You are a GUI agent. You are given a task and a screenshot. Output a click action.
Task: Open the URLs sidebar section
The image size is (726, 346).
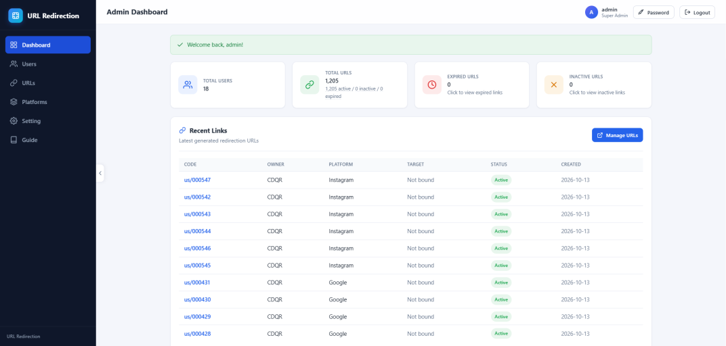coord(47,83)
